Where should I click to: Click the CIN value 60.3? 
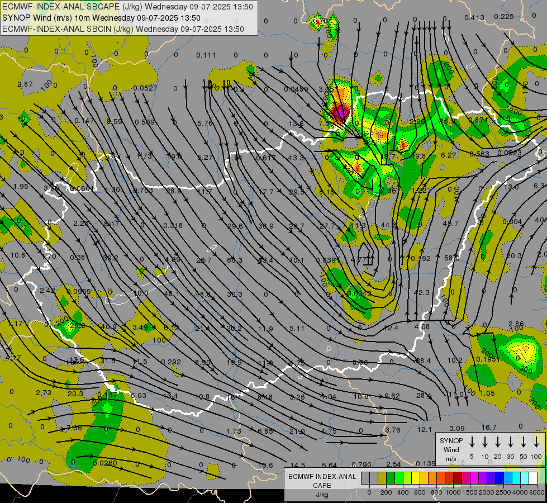pos(235,260)
